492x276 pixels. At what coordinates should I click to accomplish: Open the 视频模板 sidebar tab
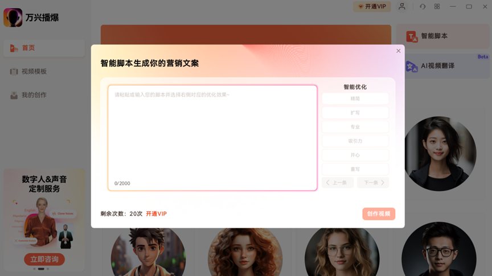pos(44,72)
